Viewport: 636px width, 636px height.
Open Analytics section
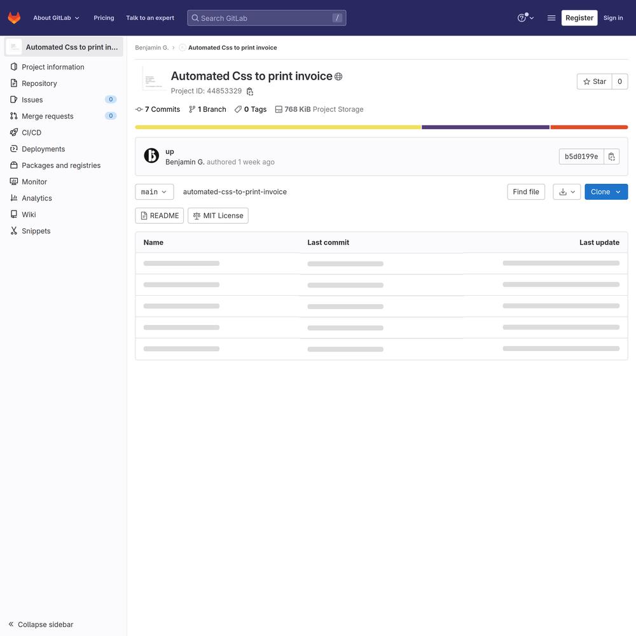63,198
